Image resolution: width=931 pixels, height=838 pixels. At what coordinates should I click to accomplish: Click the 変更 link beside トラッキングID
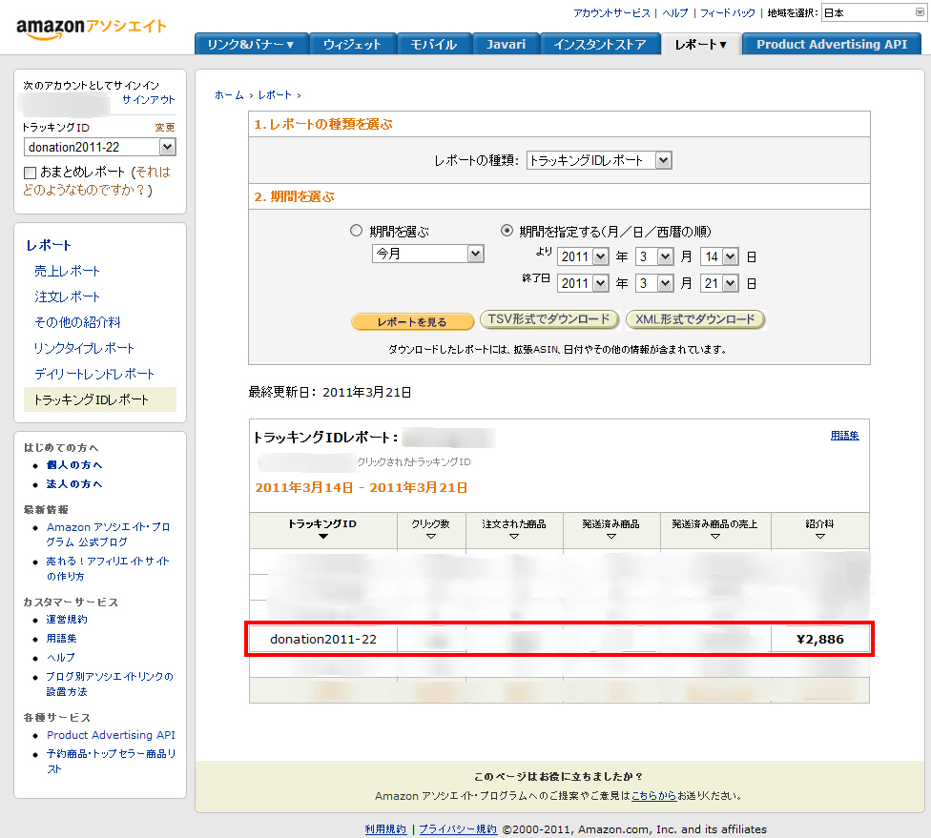pos(165,128)
